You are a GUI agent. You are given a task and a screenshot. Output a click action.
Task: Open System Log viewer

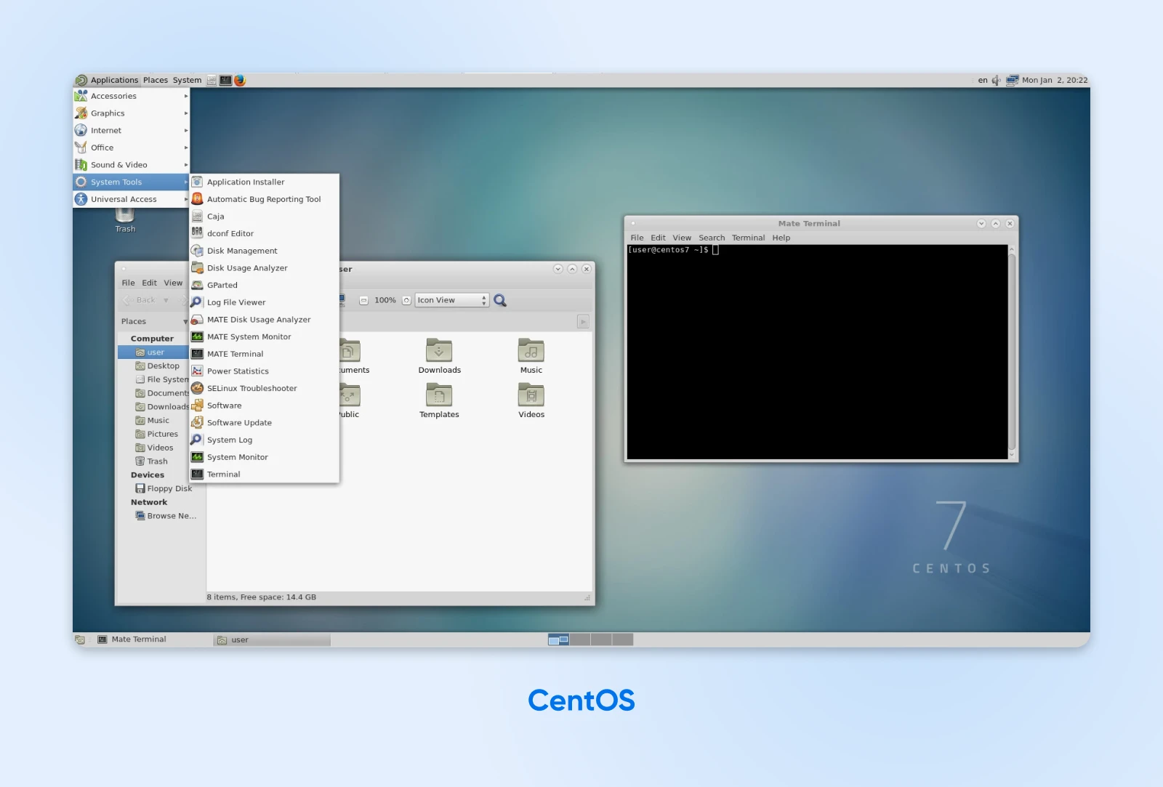point(264,440)
